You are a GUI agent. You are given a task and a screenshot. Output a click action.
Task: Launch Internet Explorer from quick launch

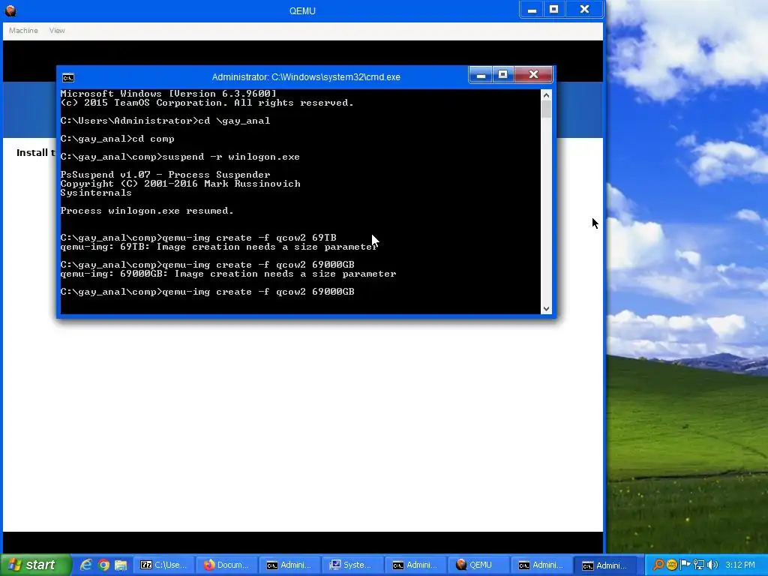pos(85,565)
